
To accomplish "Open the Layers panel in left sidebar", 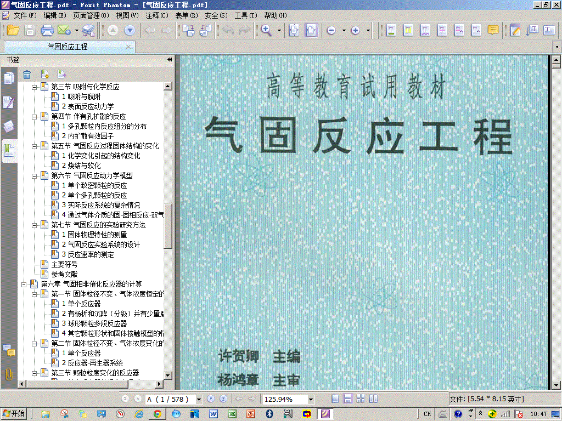I will click(9, 127).
